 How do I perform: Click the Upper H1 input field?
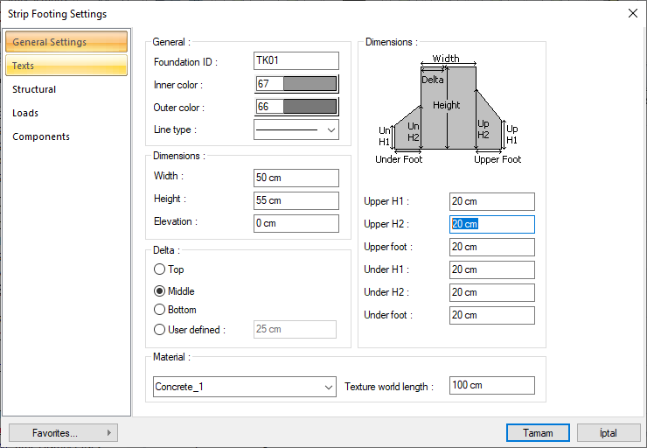[491, 202]
